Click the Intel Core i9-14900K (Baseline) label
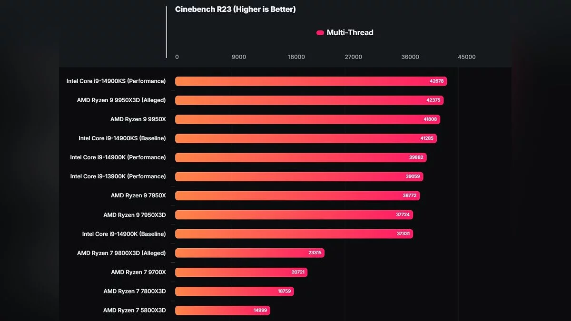 (x=124, y=234)
